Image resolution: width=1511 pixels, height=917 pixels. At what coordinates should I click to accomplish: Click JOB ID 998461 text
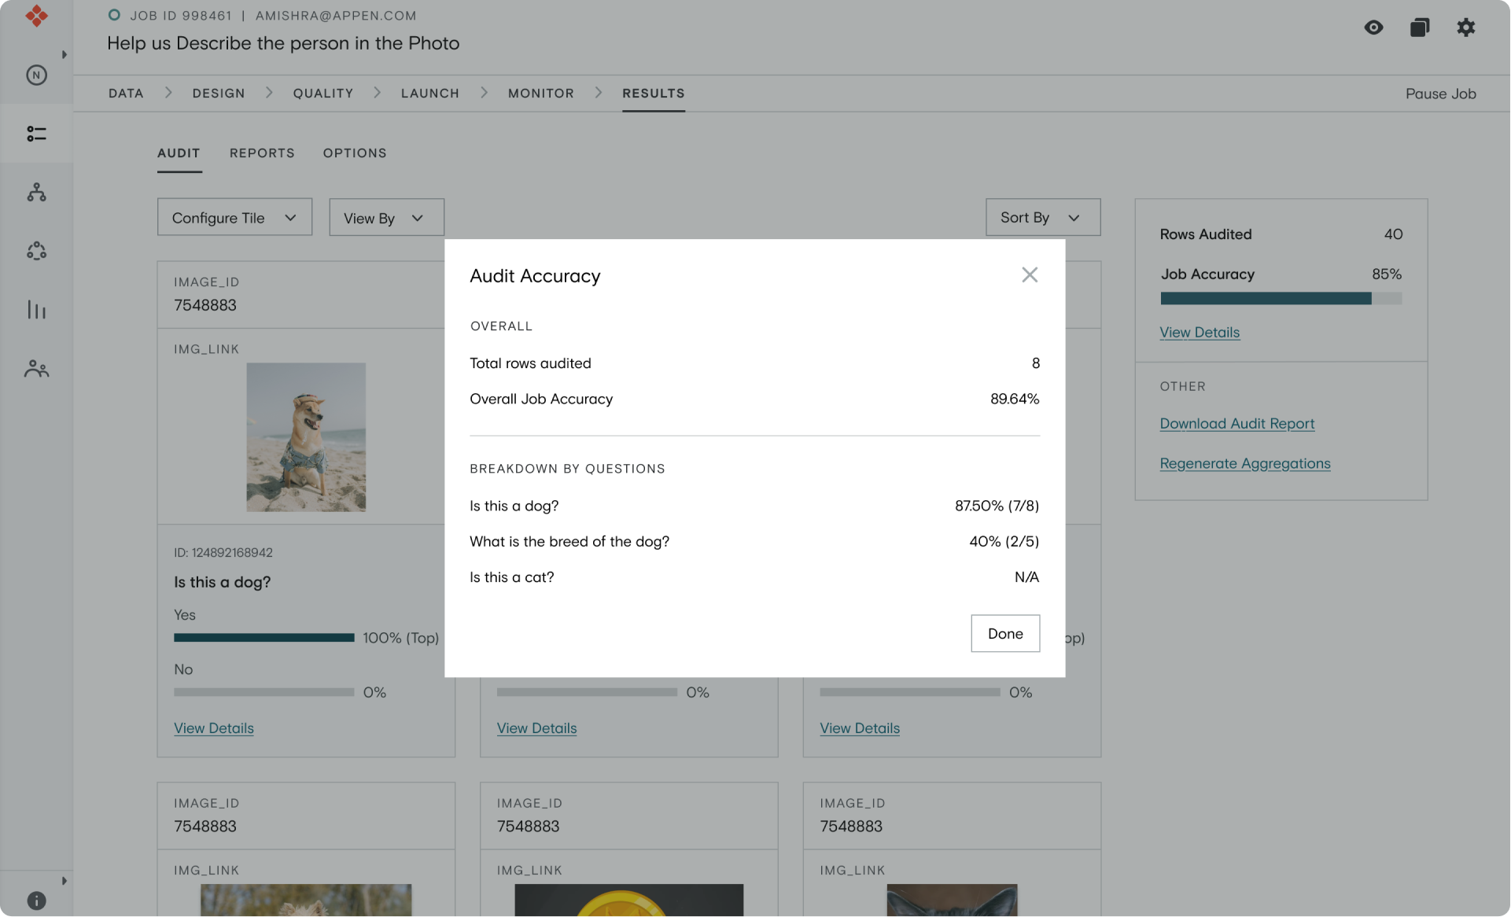[181, 16]
